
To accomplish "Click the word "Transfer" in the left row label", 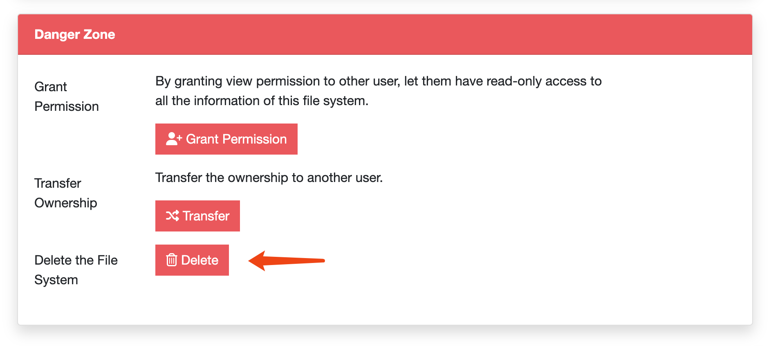I will [x=58, y=183].
